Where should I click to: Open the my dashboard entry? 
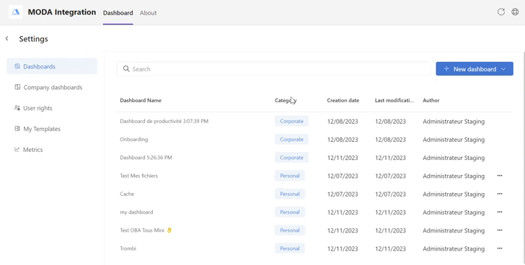pyautogui.click(x=136, y=212)
